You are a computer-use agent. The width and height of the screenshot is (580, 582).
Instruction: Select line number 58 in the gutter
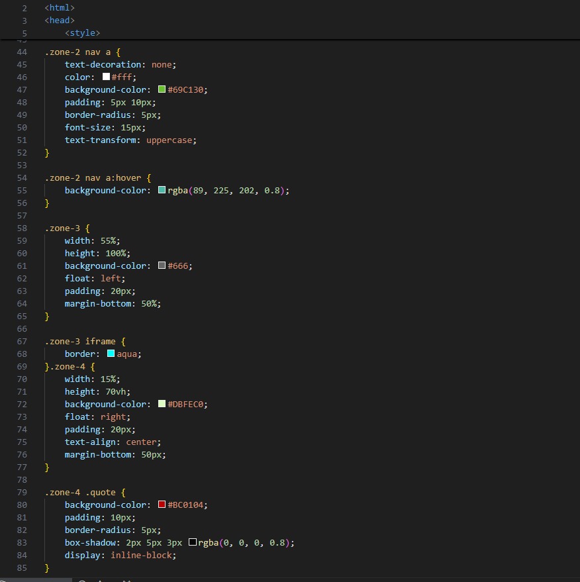click(22, 228)
